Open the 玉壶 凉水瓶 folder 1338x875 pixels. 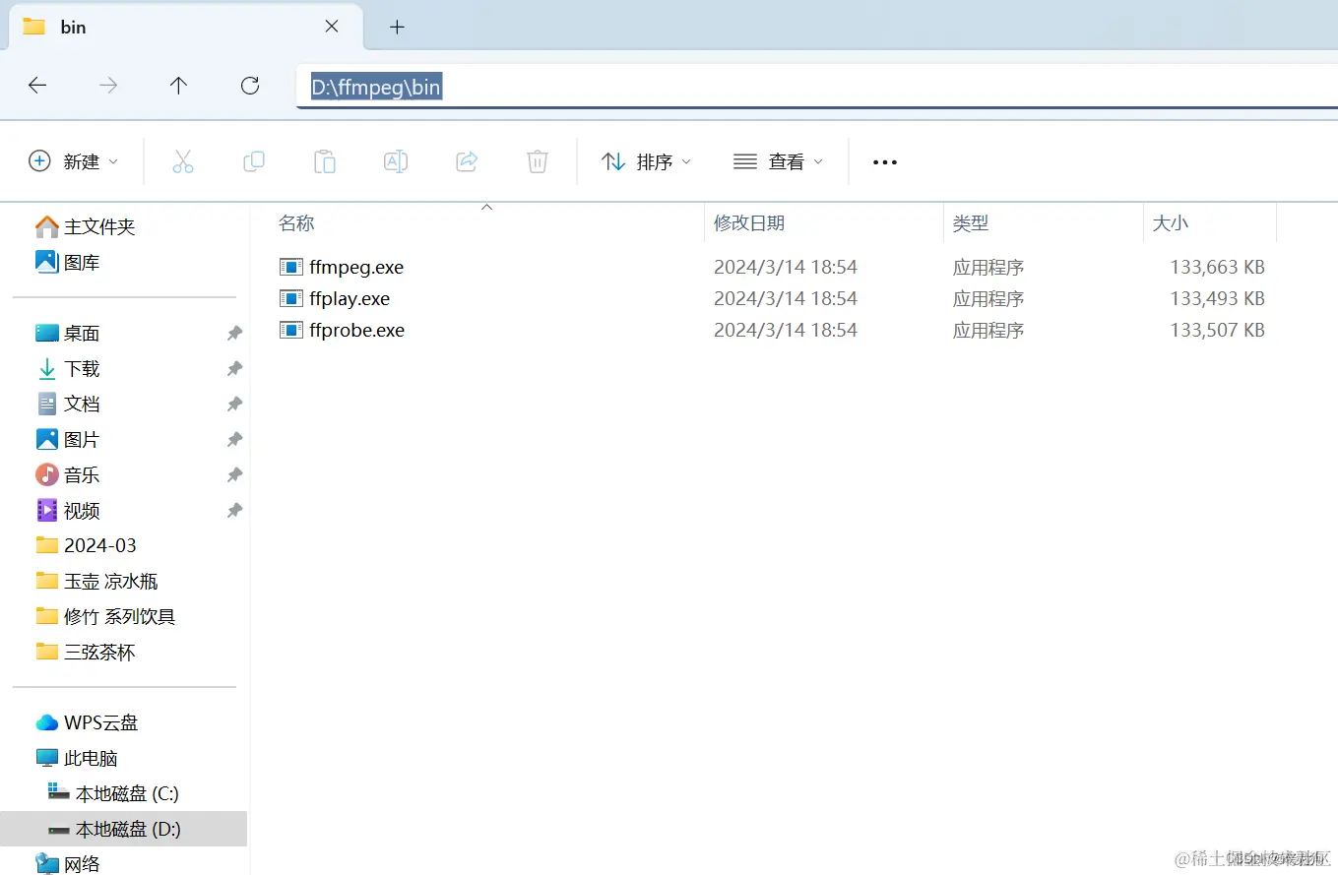tap(96, 582)
